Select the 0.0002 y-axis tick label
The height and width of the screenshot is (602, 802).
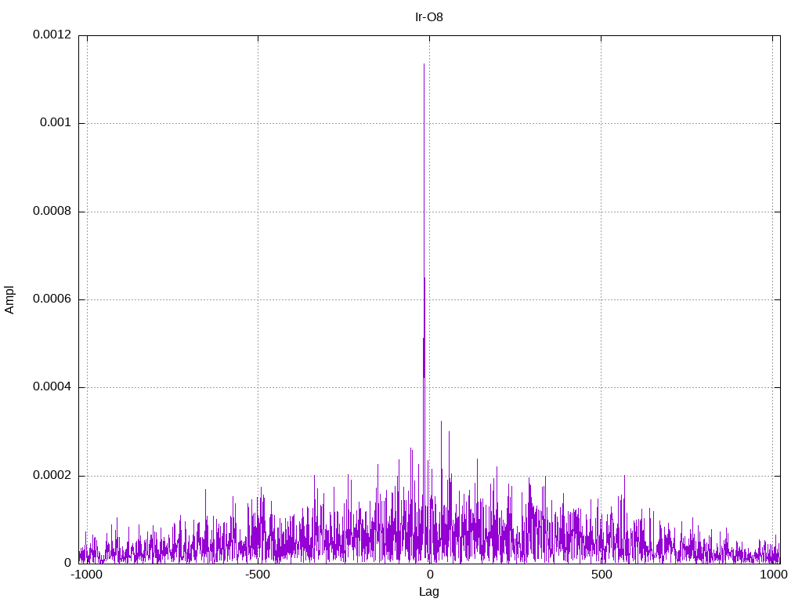pos(52,476)
